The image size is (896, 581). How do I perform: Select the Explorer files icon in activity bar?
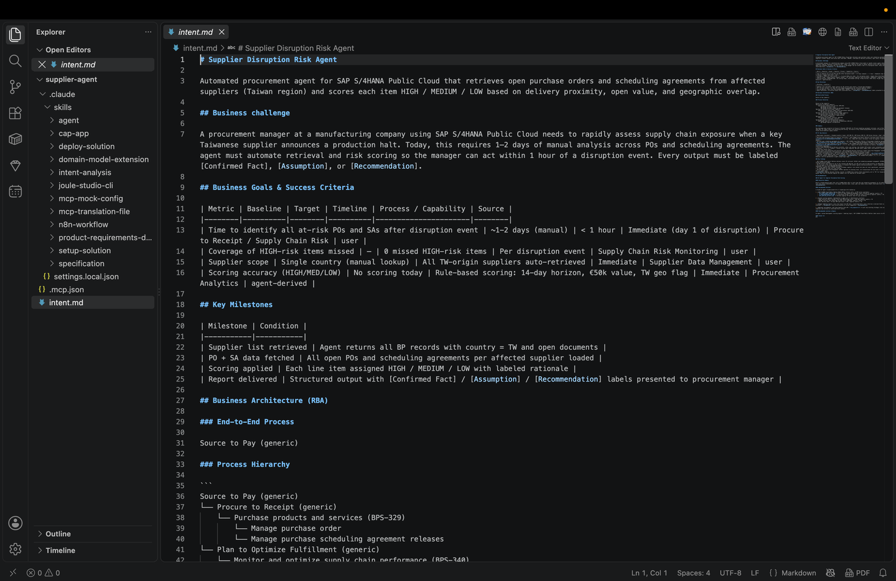(16, 35)
